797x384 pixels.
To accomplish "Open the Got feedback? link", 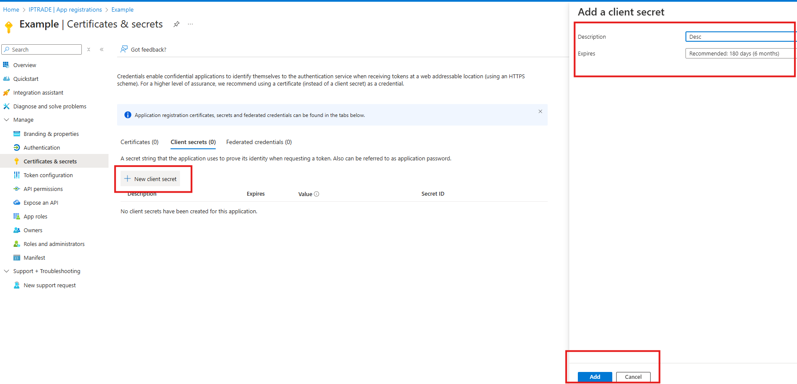I will [143, 49].
